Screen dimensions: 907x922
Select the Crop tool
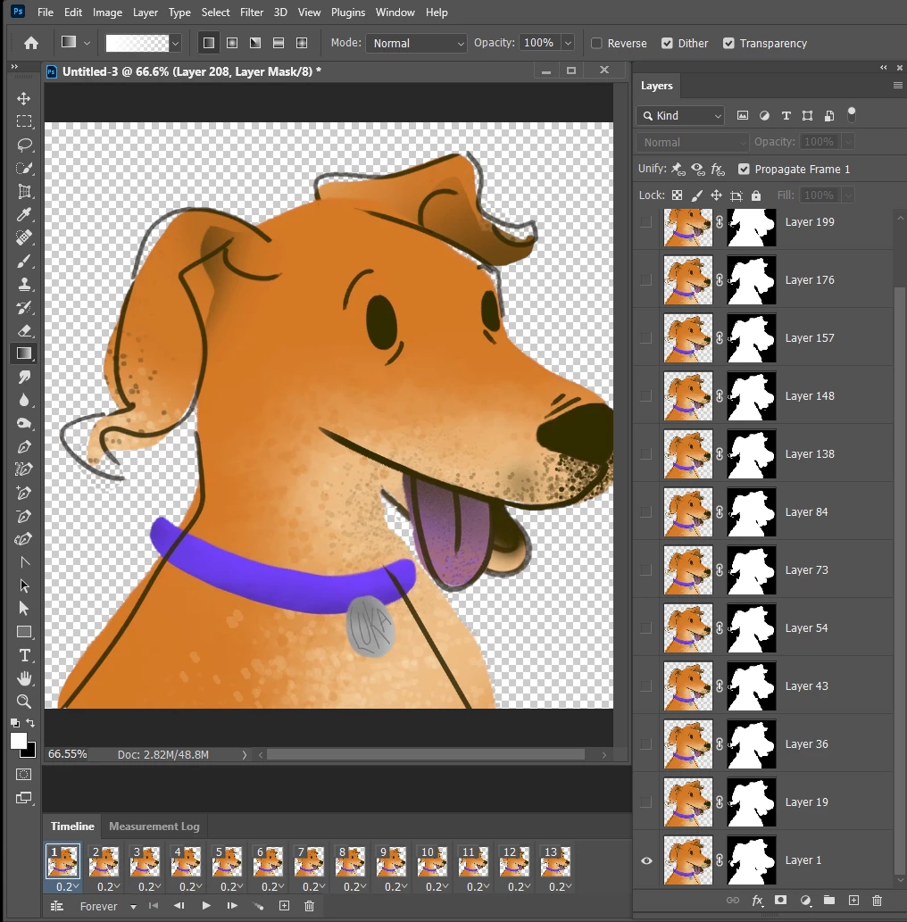tap(24, 191)
